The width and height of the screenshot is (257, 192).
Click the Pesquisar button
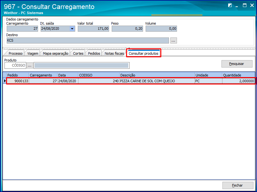[237, 64]
